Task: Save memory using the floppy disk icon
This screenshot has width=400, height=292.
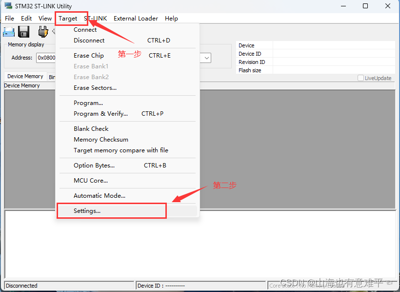Action: (23, 31)
